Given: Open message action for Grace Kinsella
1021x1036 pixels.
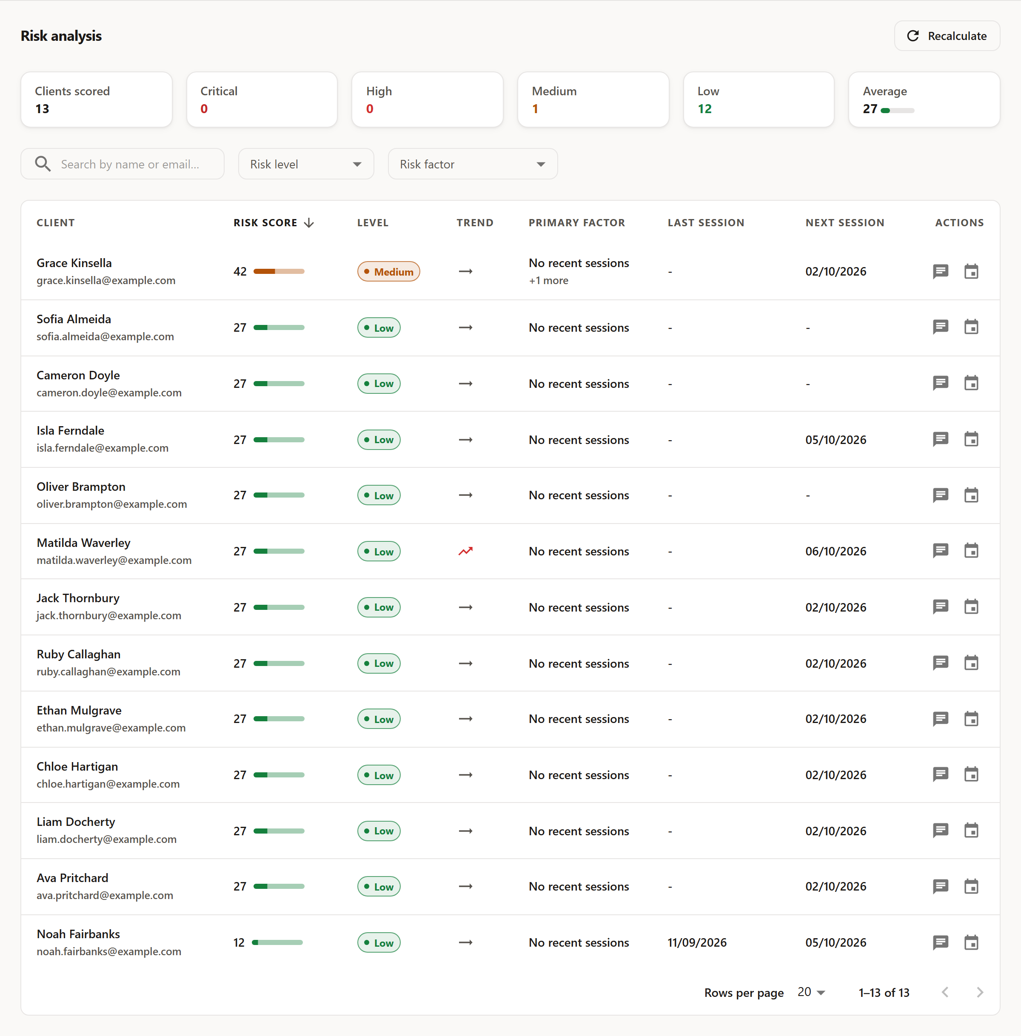Looking at the screenshot, I should (941, 271).
